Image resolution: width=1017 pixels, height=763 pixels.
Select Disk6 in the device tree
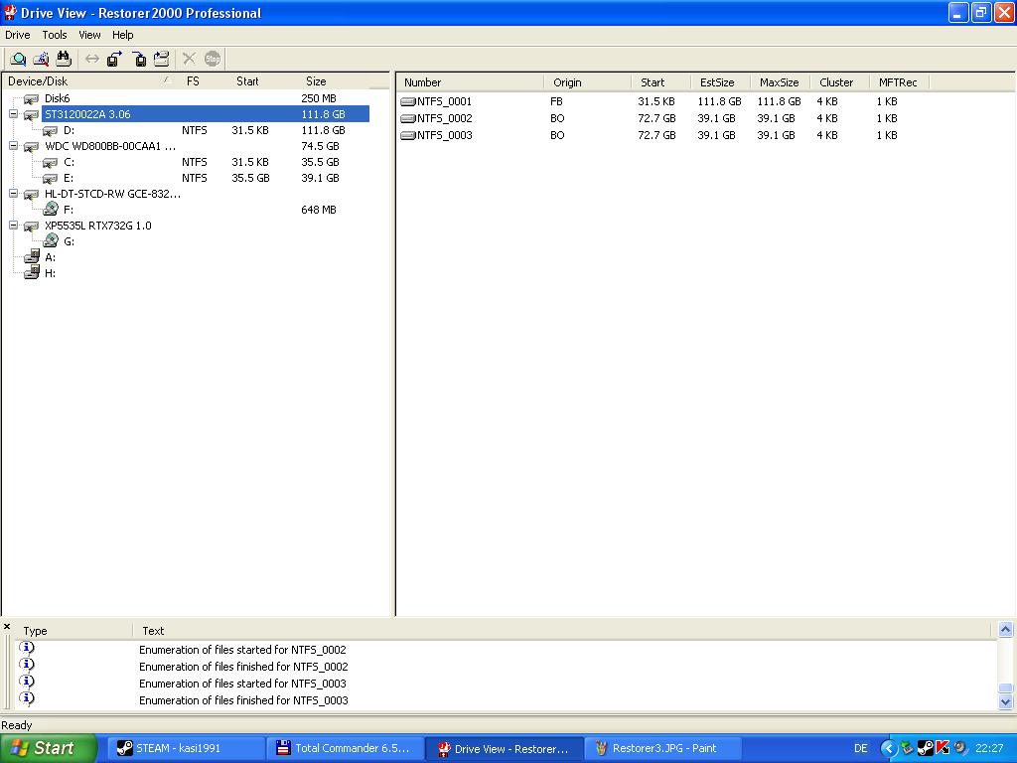point(57,98)
